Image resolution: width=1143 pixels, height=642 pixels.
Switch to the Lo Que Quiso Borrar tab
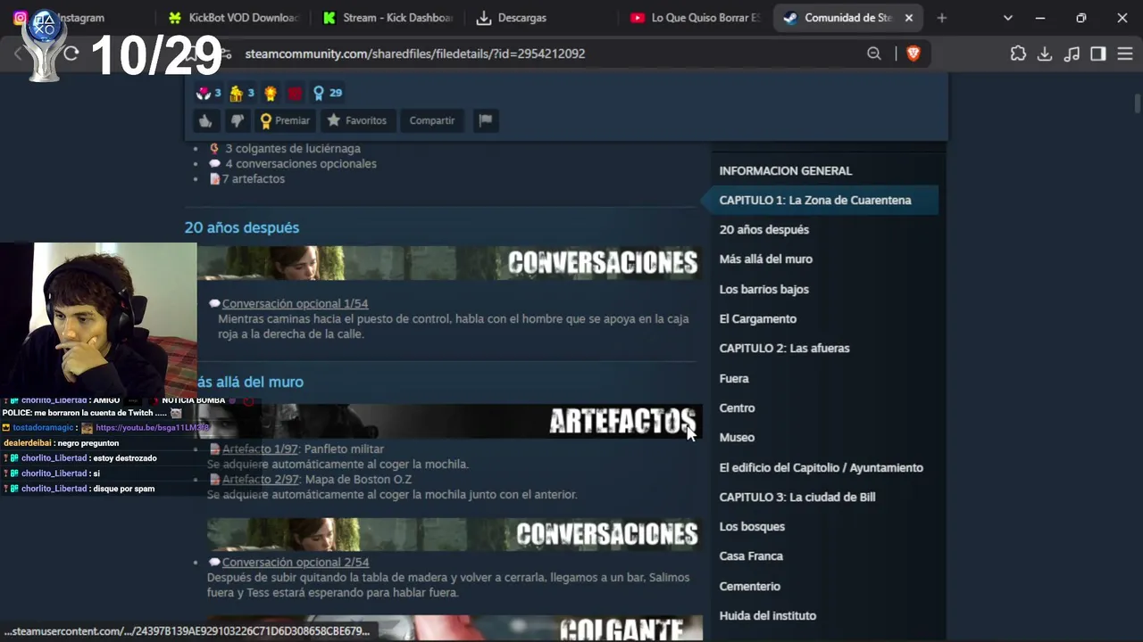695,18
